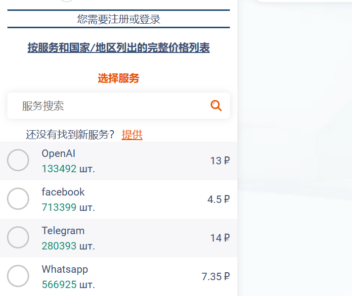
Task: Open the 提供 suggest-service link
Action: coord(132,135)
